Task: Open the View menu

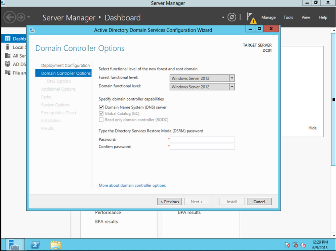Action: 305,17
